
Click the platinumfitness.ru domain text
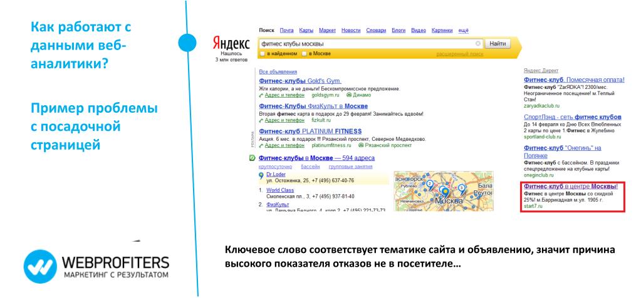[331, 145]
